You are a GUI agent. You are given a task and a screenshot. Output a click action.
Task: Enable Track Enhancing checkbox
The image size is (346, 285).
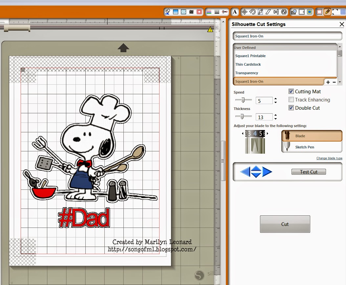[291, 99]
